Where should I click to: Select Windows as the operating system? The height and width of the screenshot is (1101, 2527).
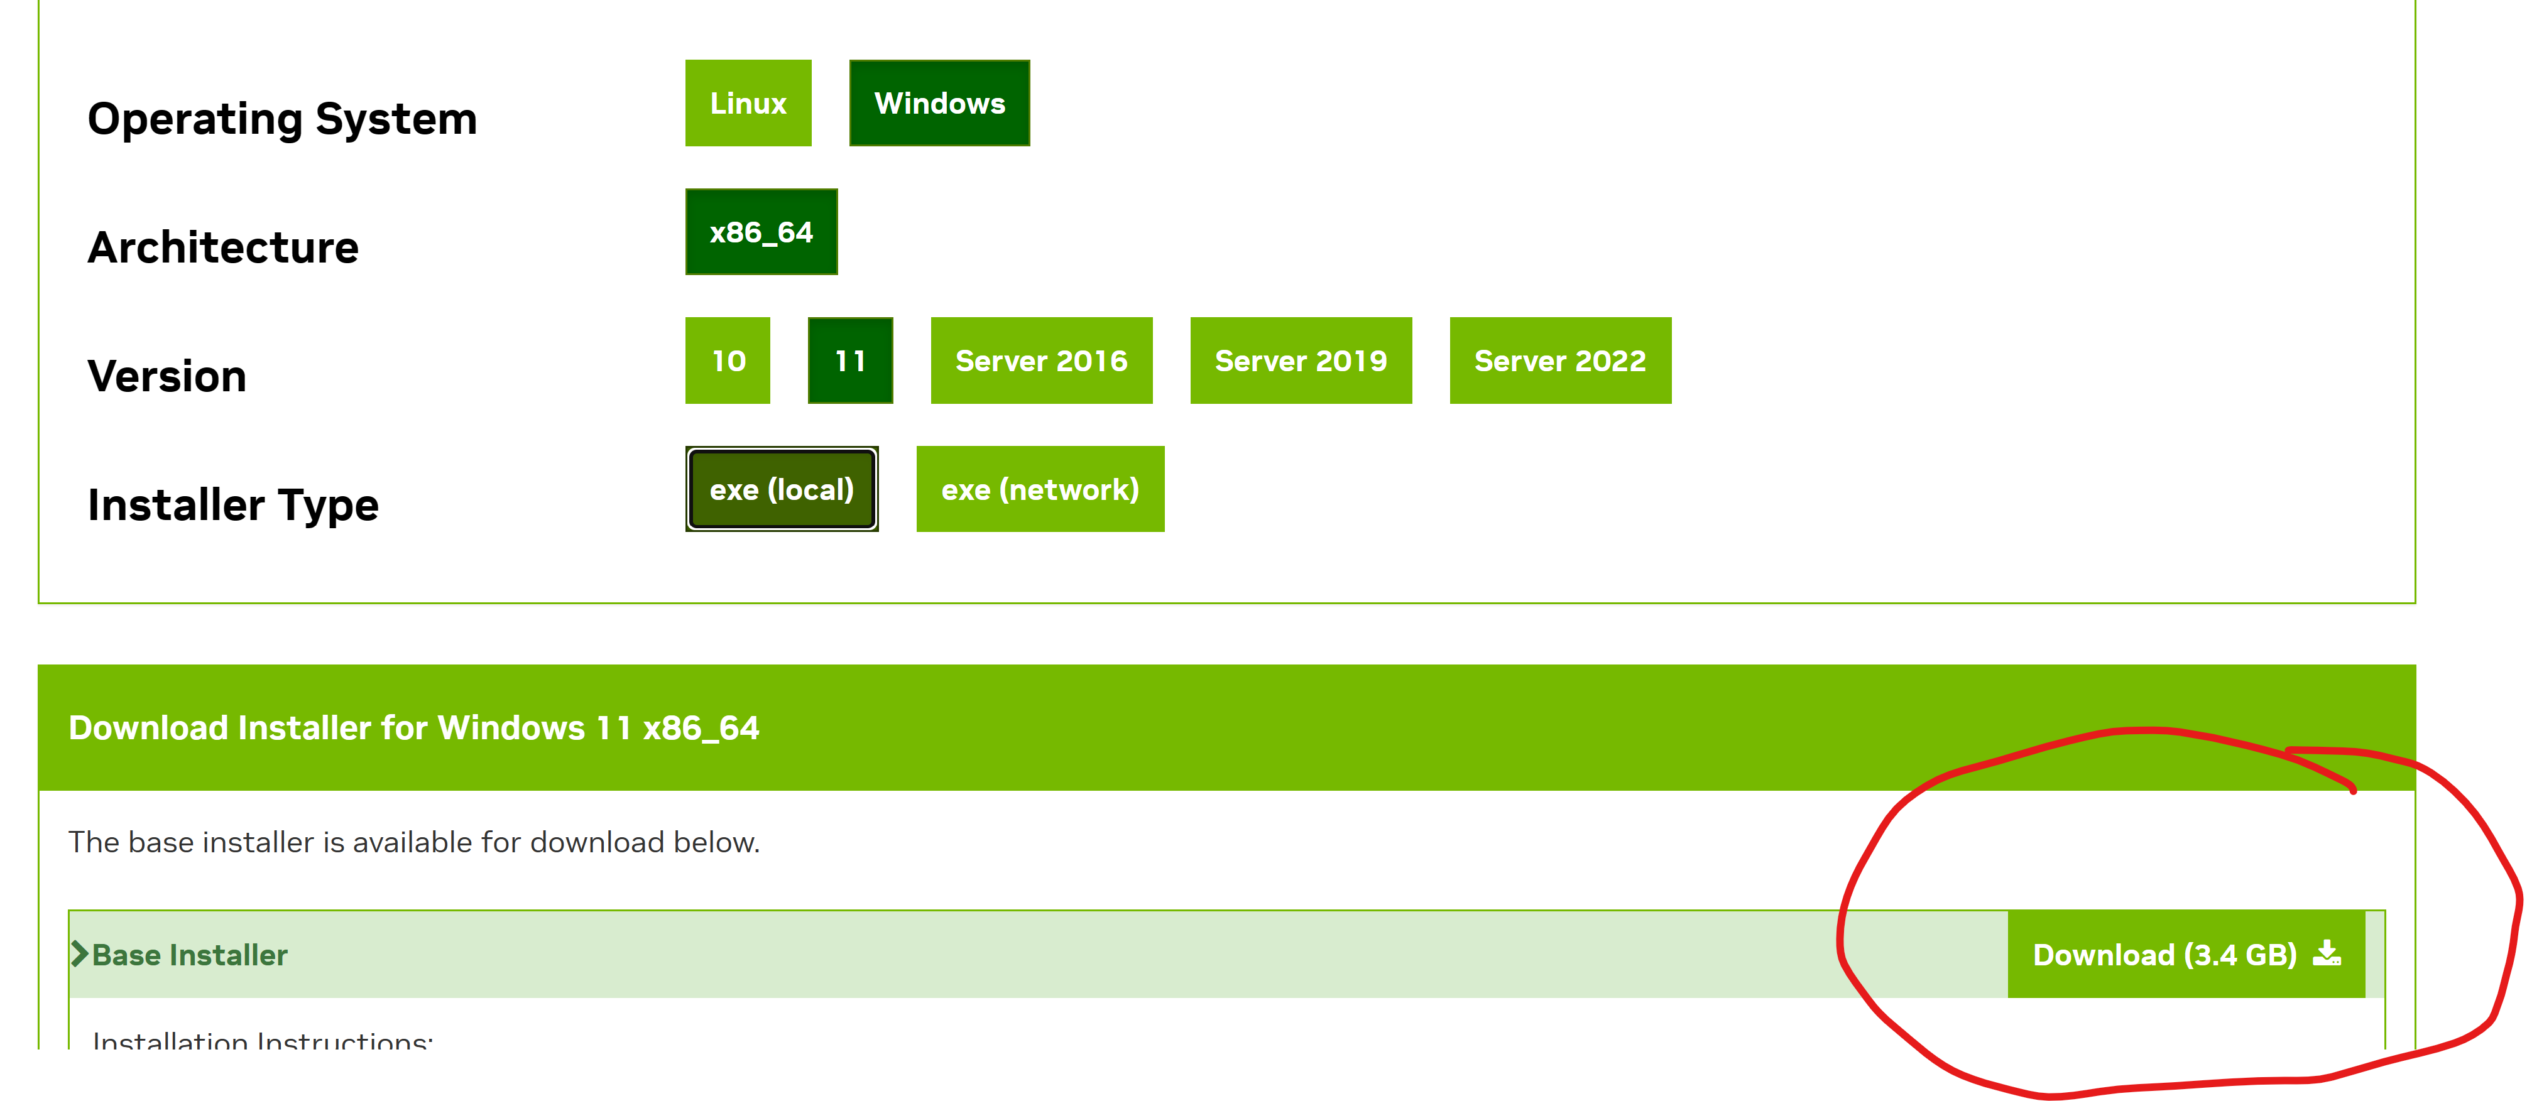(x=939, y=103)
